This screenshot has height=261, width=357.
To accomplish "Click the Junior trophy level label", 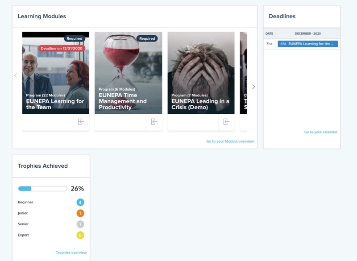I will tap(23, 213).
